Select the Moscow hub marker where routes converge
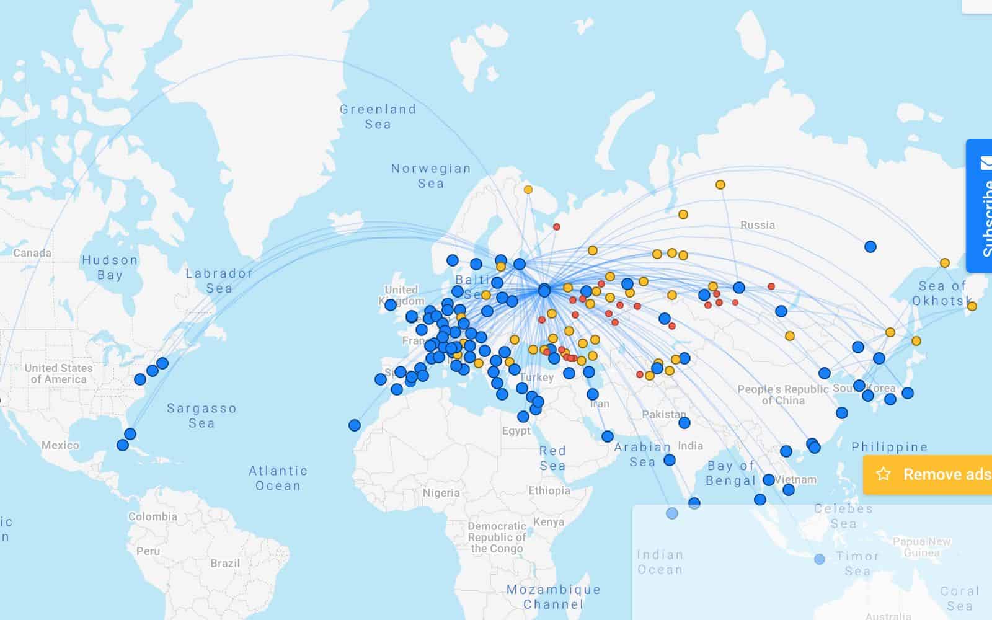The image size is (992, 620). (x=544, y=290)
